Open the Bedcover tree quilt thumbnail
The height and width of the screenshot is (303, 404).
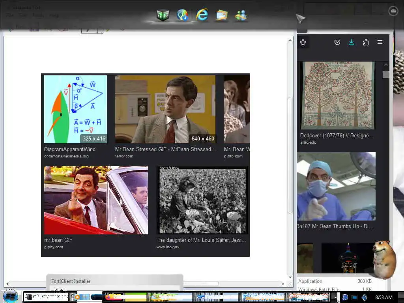click(338, 95)
